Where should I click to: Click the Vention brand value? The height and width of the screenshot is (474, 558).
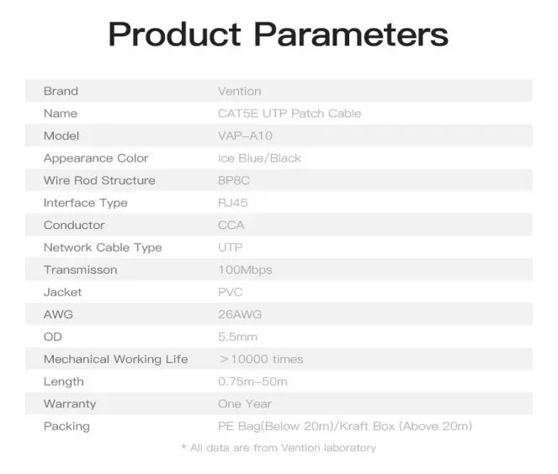point(240,91)
